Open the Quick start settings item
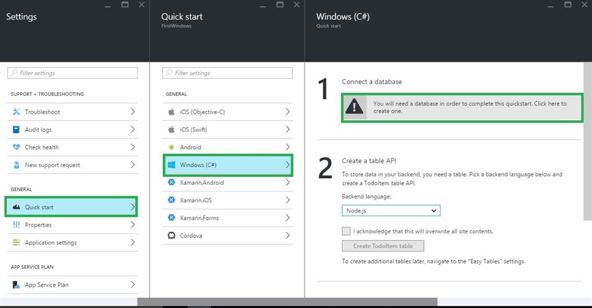592x308 pixels. pos(71,207)
